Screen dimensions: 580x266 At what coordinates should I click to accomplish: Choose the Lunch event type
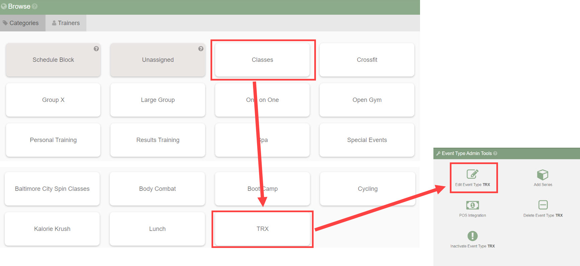coord(157,229)
